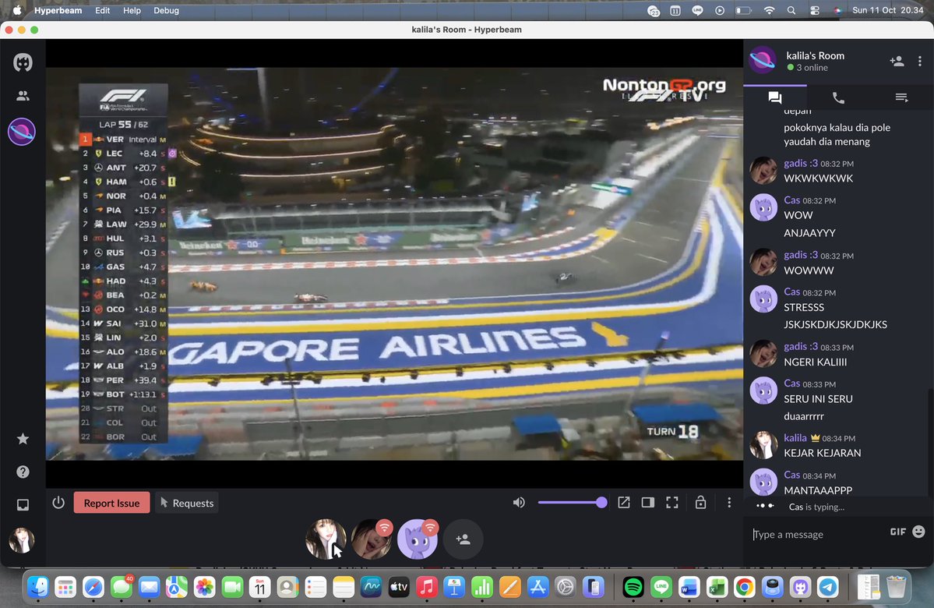934x608 pixels.
Task: Open the Edit menu in the menu bar
Action: click(103, 10)
